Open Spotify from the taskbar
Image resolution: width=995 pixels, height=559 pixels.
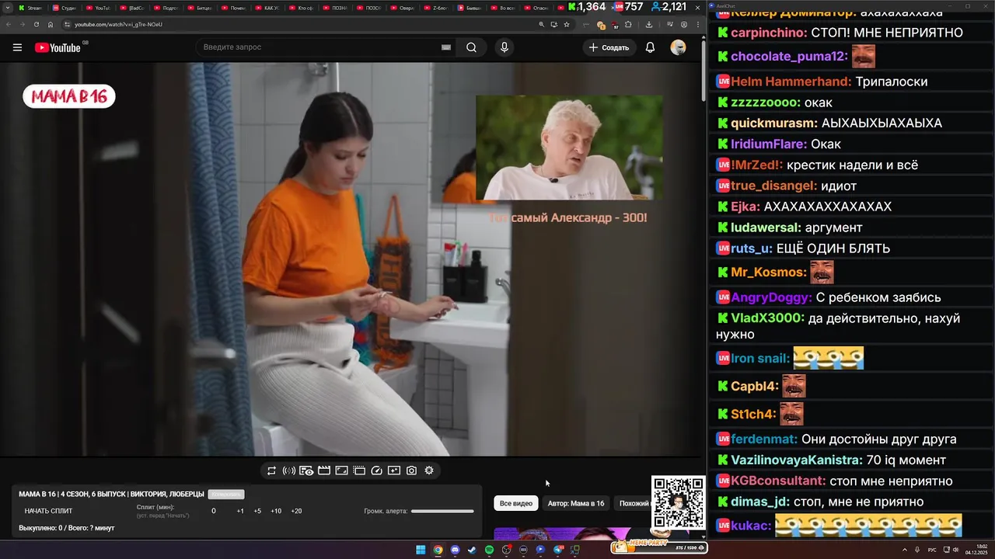pos(489,550)
